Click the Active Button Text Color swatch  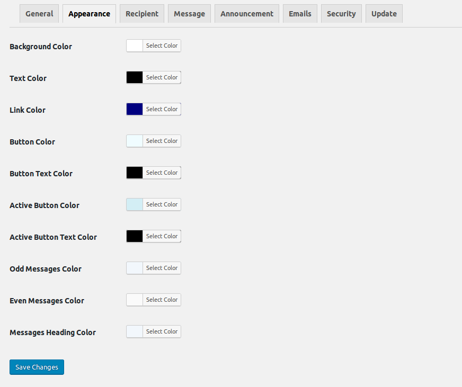135,237
